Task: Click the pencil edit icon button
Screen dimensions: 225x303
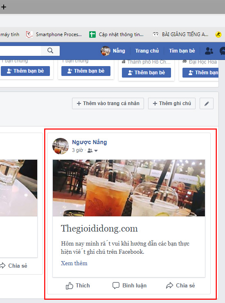Action: (207, 103)
